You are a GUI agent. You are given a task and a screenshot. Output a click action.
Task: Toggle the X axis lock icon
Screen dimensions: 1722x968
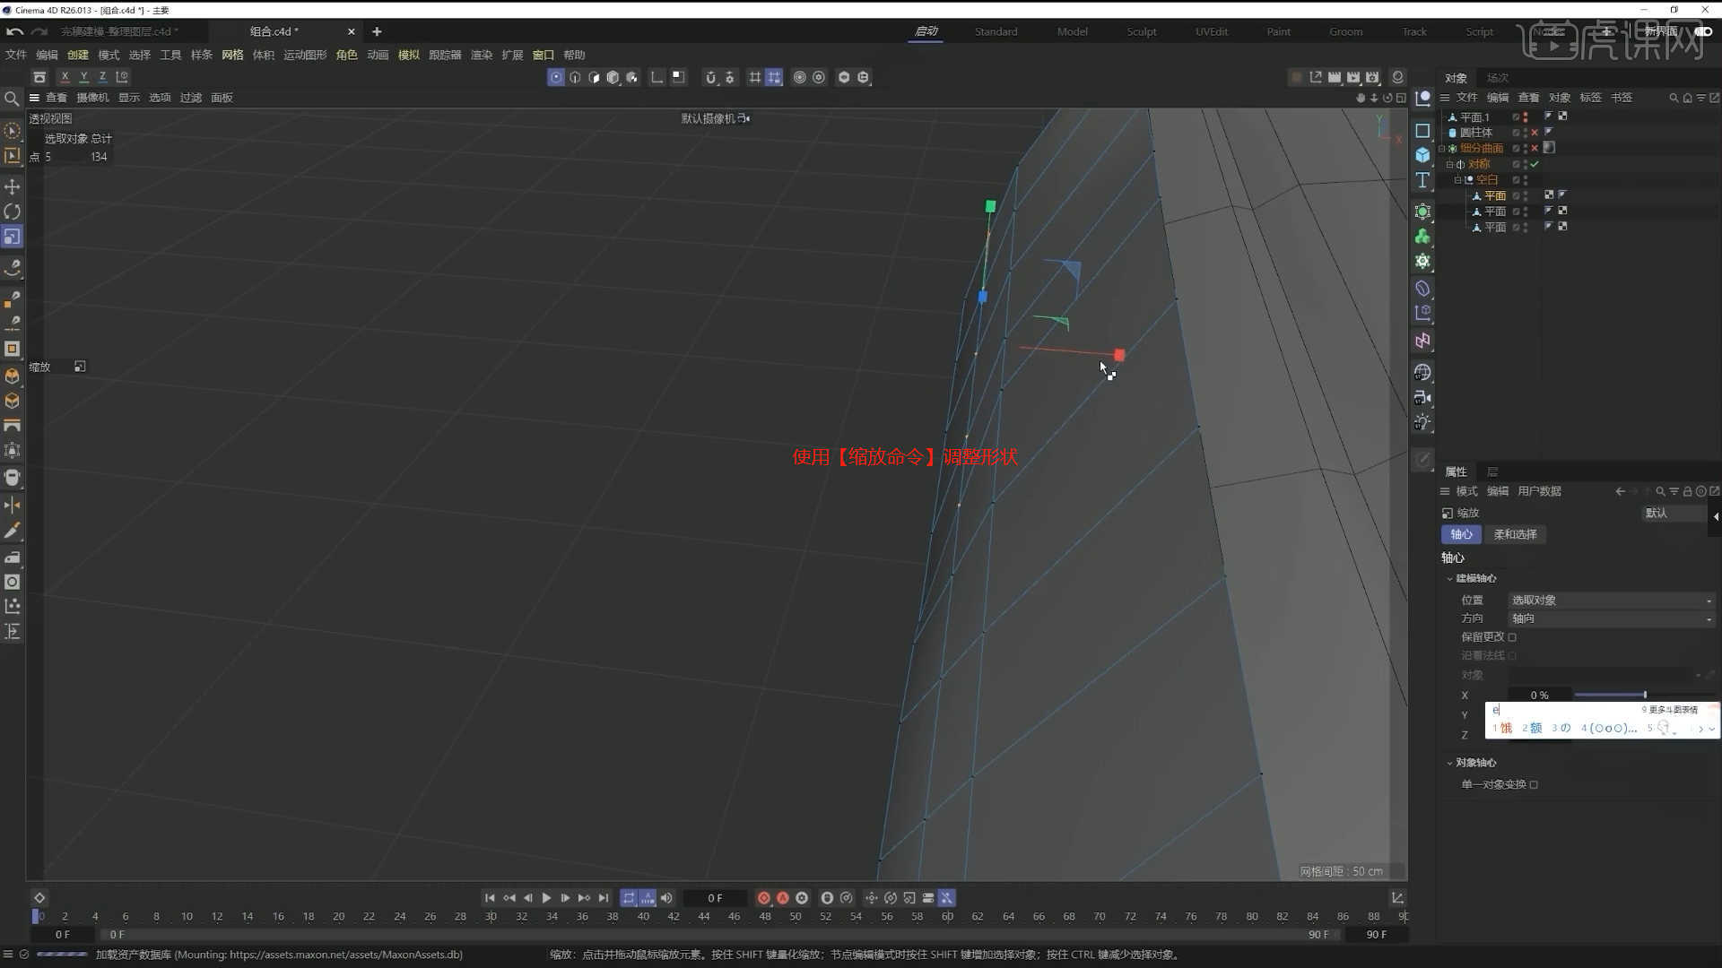tap(65, 77)
